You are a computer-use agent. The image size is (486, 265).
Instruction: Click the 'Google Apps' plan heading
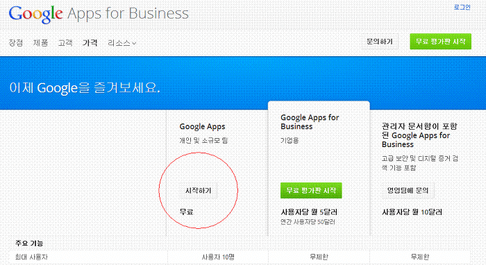coord(203,127)
